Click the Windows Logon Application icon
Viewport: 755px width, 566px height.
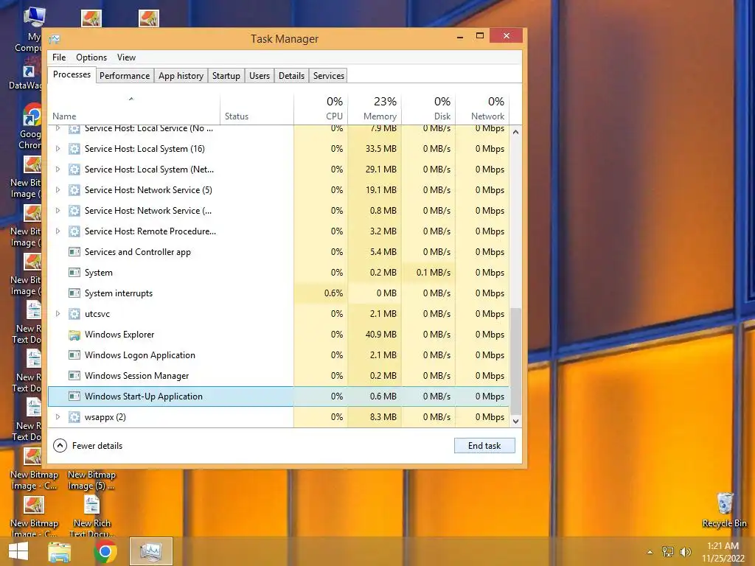pos(74,355)
